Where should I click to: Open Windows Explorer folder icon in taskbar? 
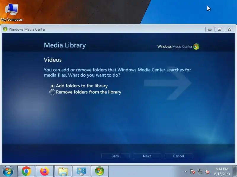63,171
